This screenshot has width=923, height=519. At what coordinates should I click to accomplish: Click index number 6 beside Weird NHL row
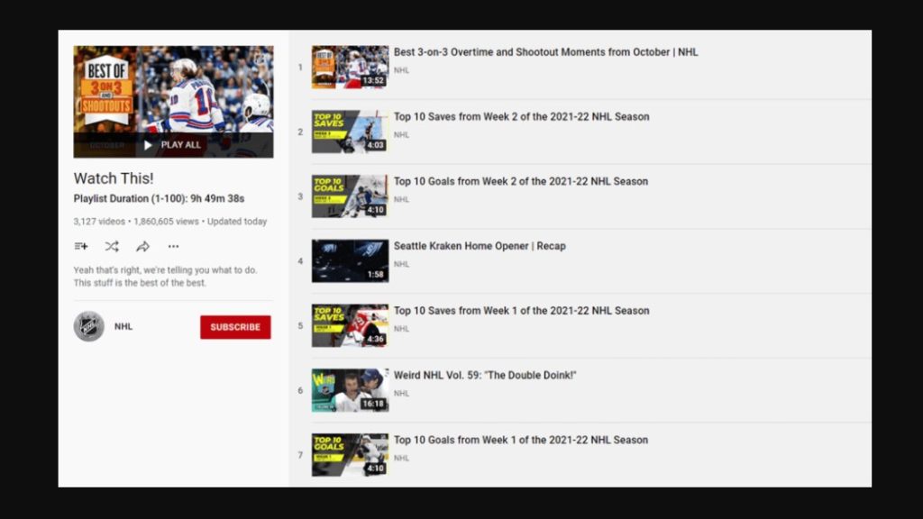(x=300, y=391)
